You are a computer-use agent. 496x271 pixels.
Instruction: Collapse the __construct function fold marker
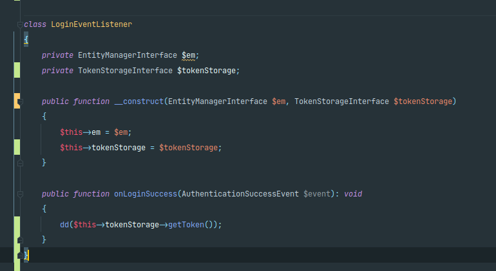[20, 101]
